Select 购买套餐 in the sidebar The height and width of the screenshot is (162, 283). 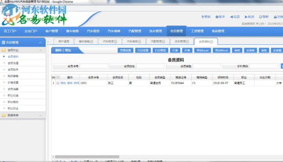pos(13,76)
